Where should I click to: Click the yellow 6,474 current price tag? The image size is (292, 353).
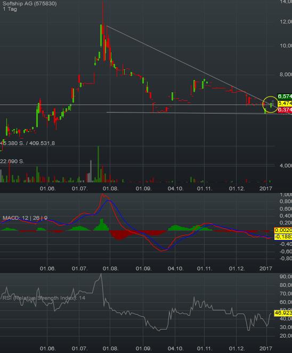[x=285, y=103]
